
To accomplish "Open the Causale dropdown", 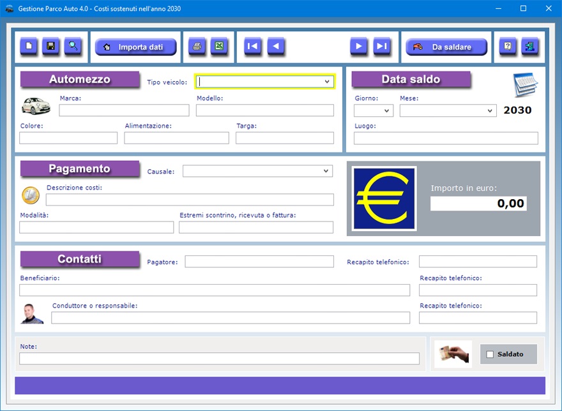I will (326, 171).
